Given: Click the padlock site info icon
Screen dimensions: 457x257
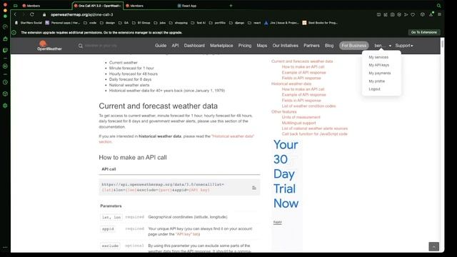Looking at the screenshot, I should click(x=44, y=14).
